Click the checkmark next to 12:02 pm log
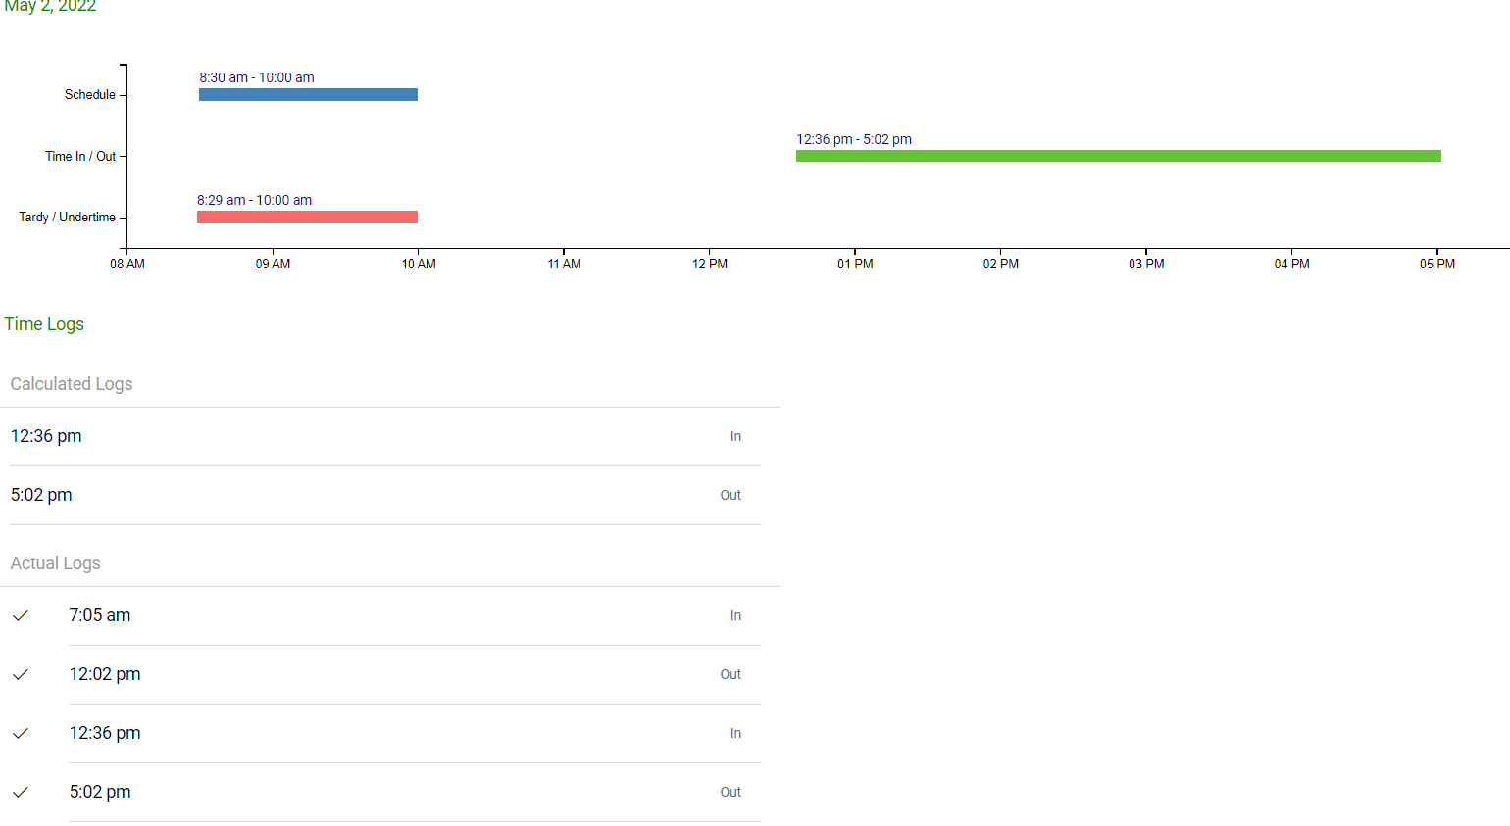Viewport: 1510px width, 826px height. (x=21, y=674)
